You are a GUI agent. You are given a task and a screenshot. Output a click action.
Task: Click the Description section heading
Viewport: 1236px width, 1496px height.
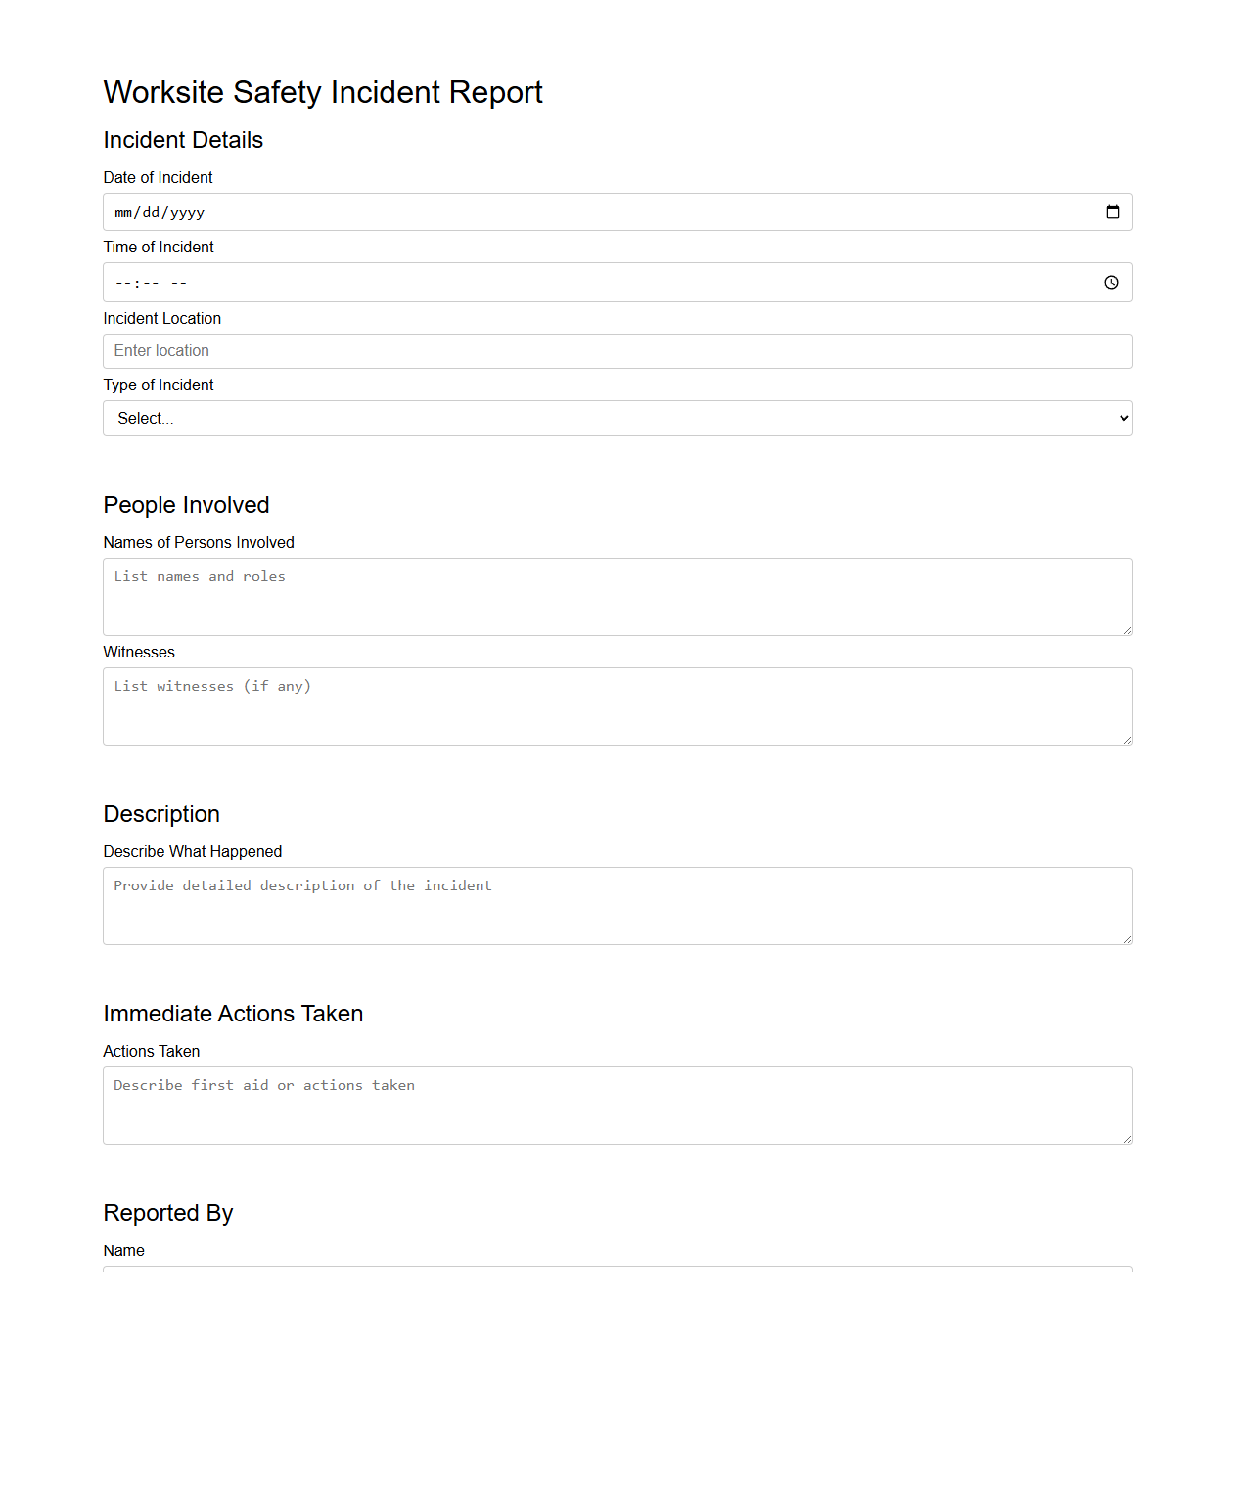(x=160, y=814)
